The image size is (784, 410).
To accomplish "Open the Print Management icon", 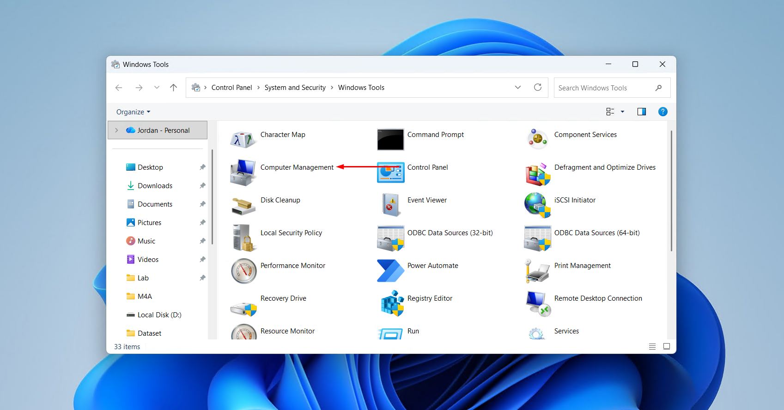I will coord(537,271).
